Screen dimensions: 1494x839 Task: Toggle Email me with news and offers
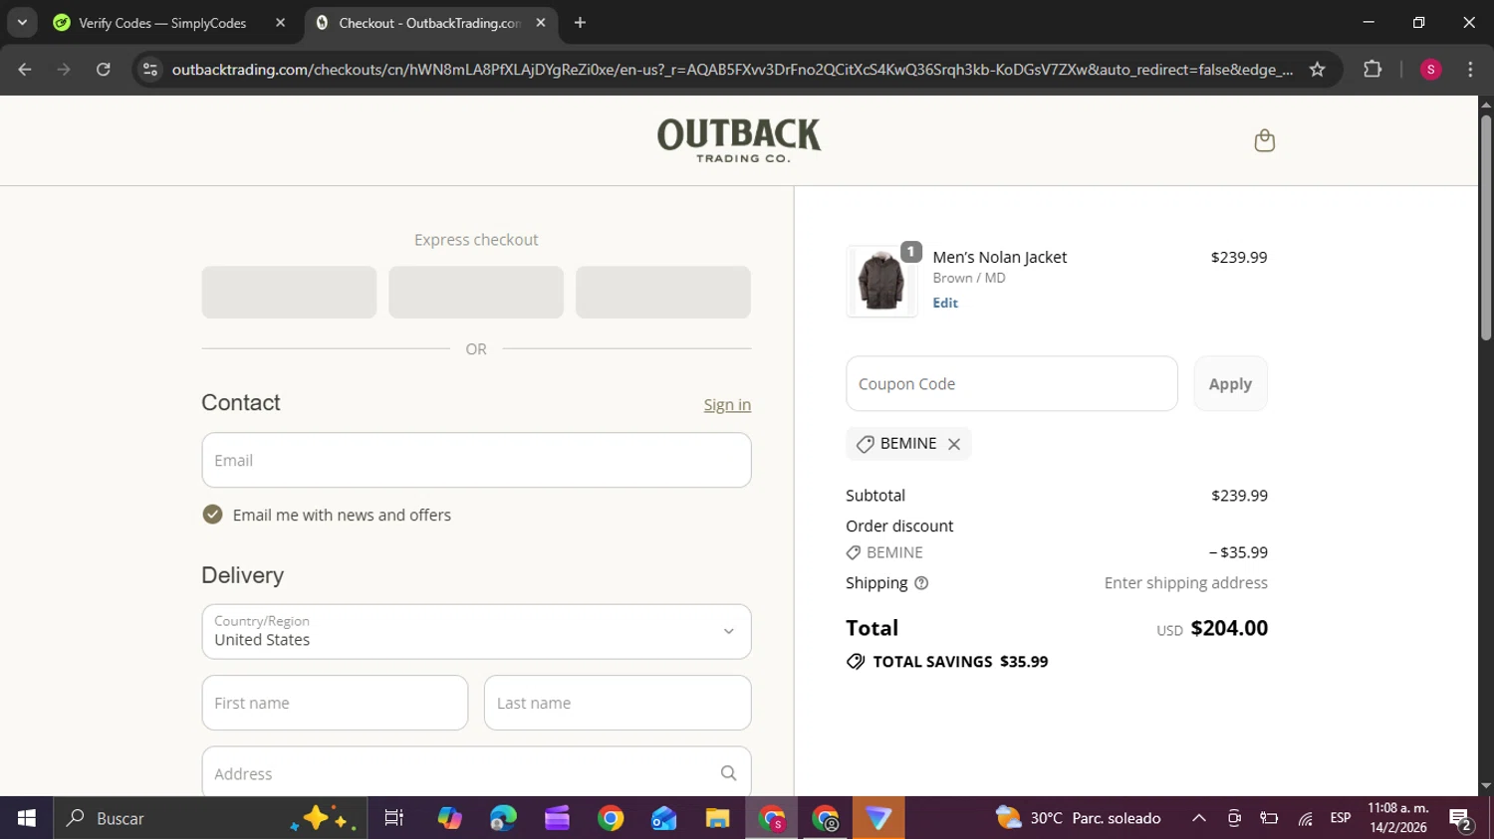point(212,515)
